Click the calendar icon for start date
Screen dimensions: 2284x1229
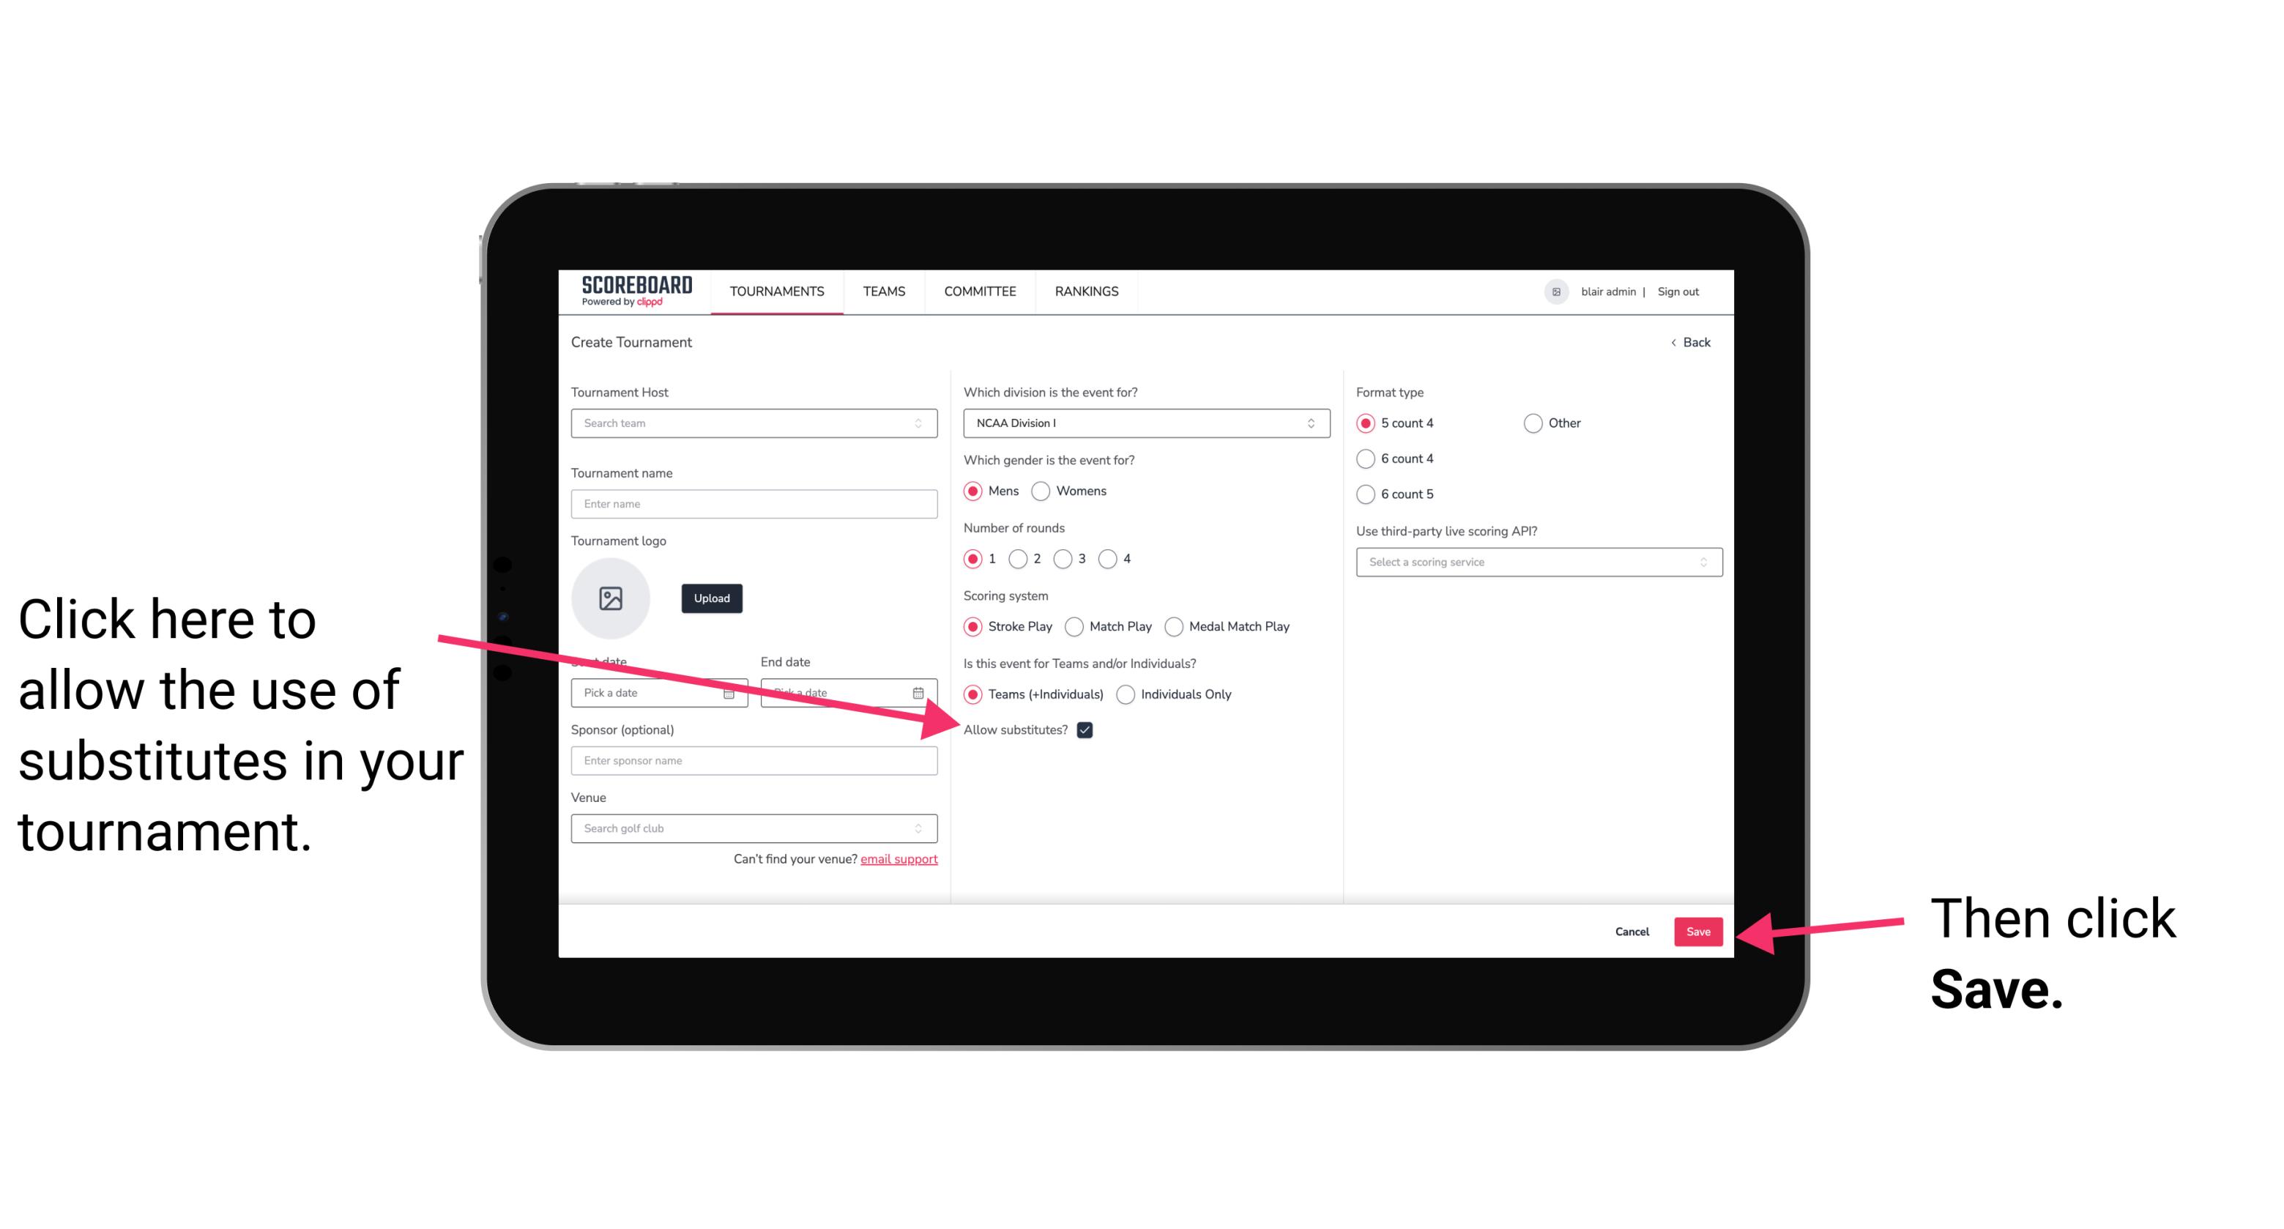point(731,691)
